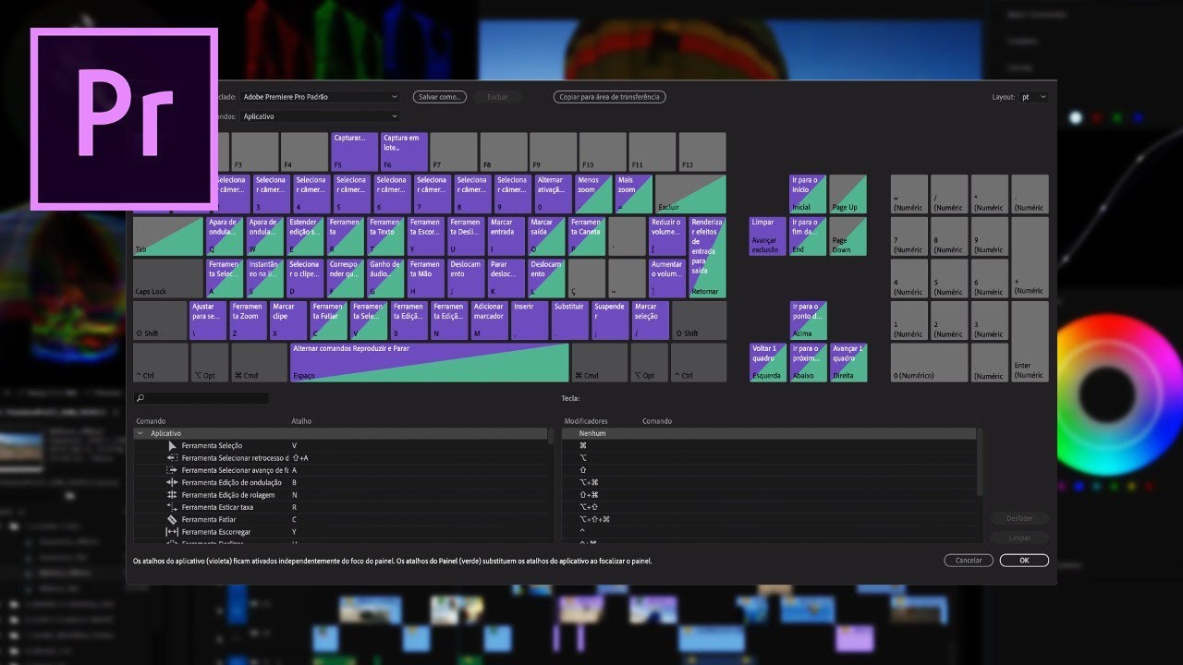The height and width of the screenshot is (665, 1183).
Task: Click the Excluir backspace key
Action: (x=690, y=194)
